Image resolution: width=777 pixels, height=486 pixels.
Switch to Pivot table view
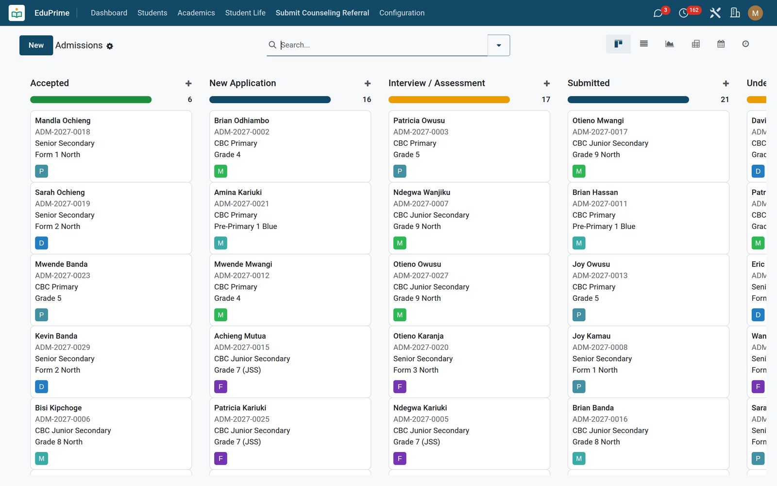point(695,44)
